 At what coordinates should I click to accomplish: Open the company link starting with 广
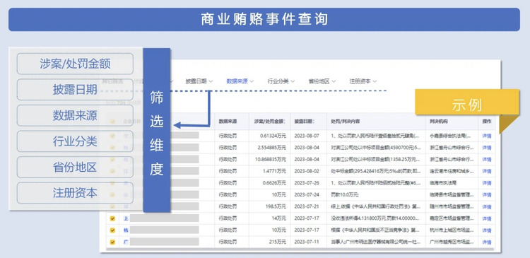[x=126, y=242]
